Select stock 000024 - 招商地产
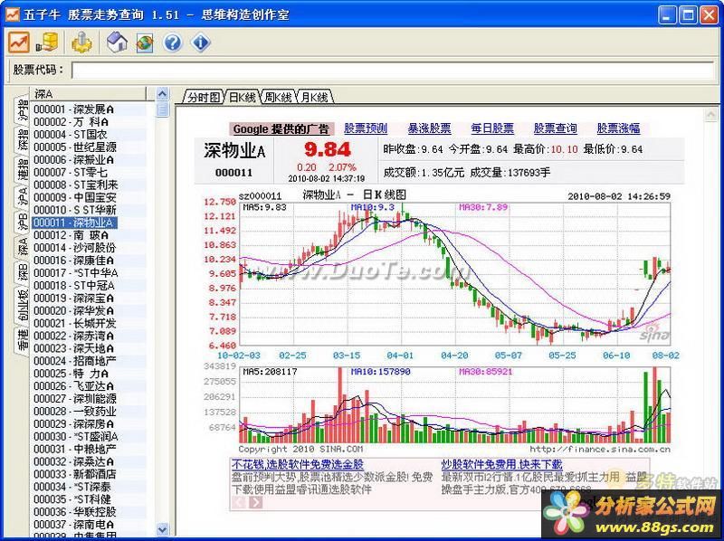Image resolution: width=724 pixels, height=541 pixels. [x=75, y=361]
